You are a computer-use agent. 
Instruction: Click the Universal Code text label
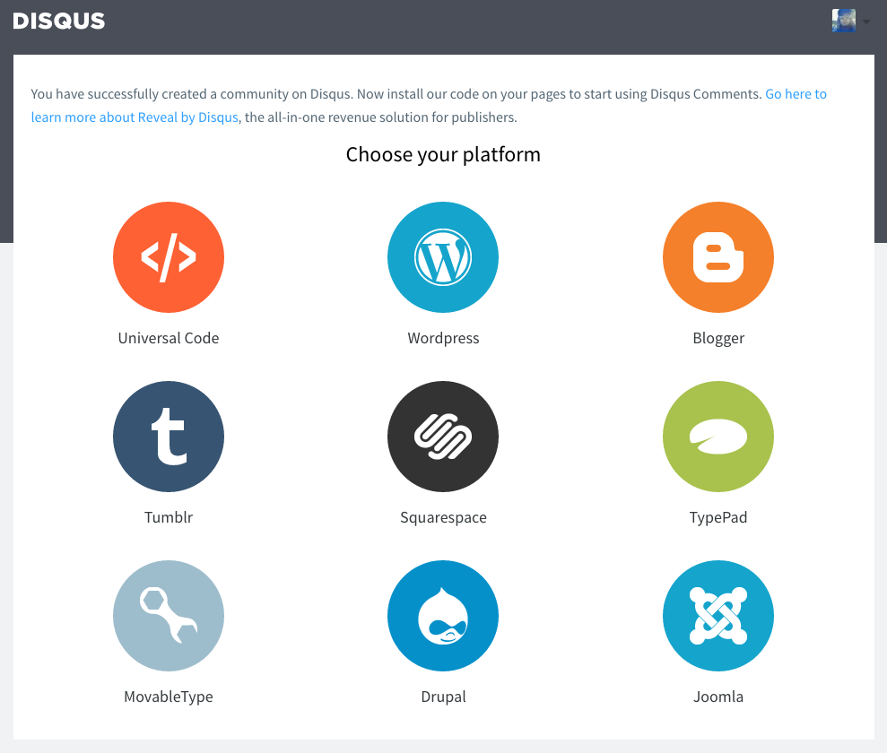(x=169, y=338)
